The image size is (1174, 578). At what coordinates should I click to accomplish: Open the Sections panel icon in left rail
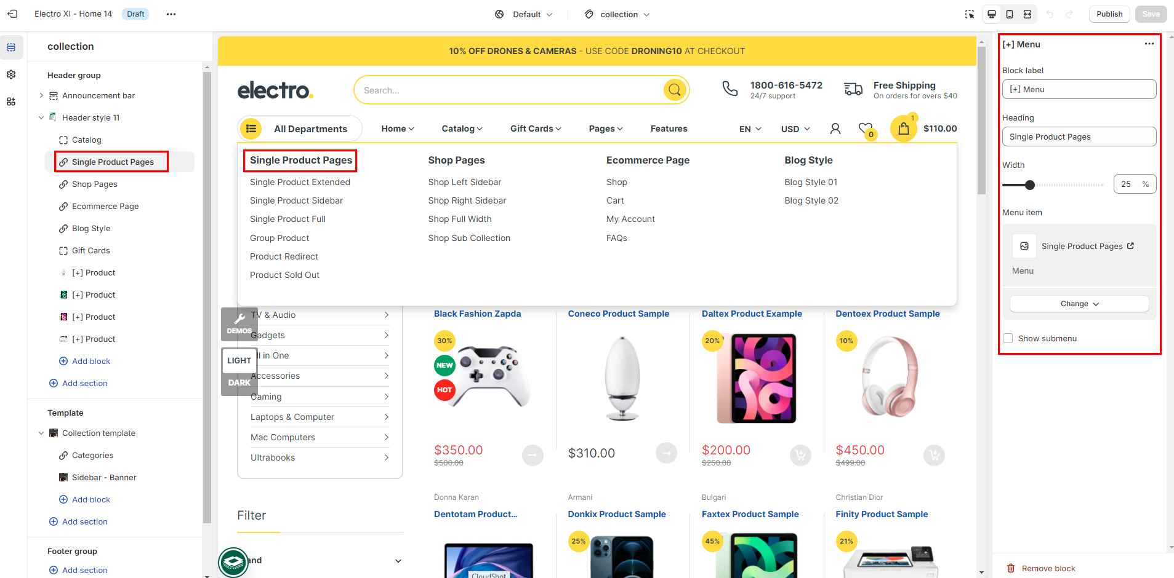[x=11, y=47]
